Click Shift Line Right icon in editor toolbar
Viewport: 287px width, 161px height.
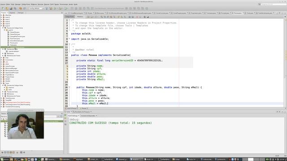pos(133,17)
